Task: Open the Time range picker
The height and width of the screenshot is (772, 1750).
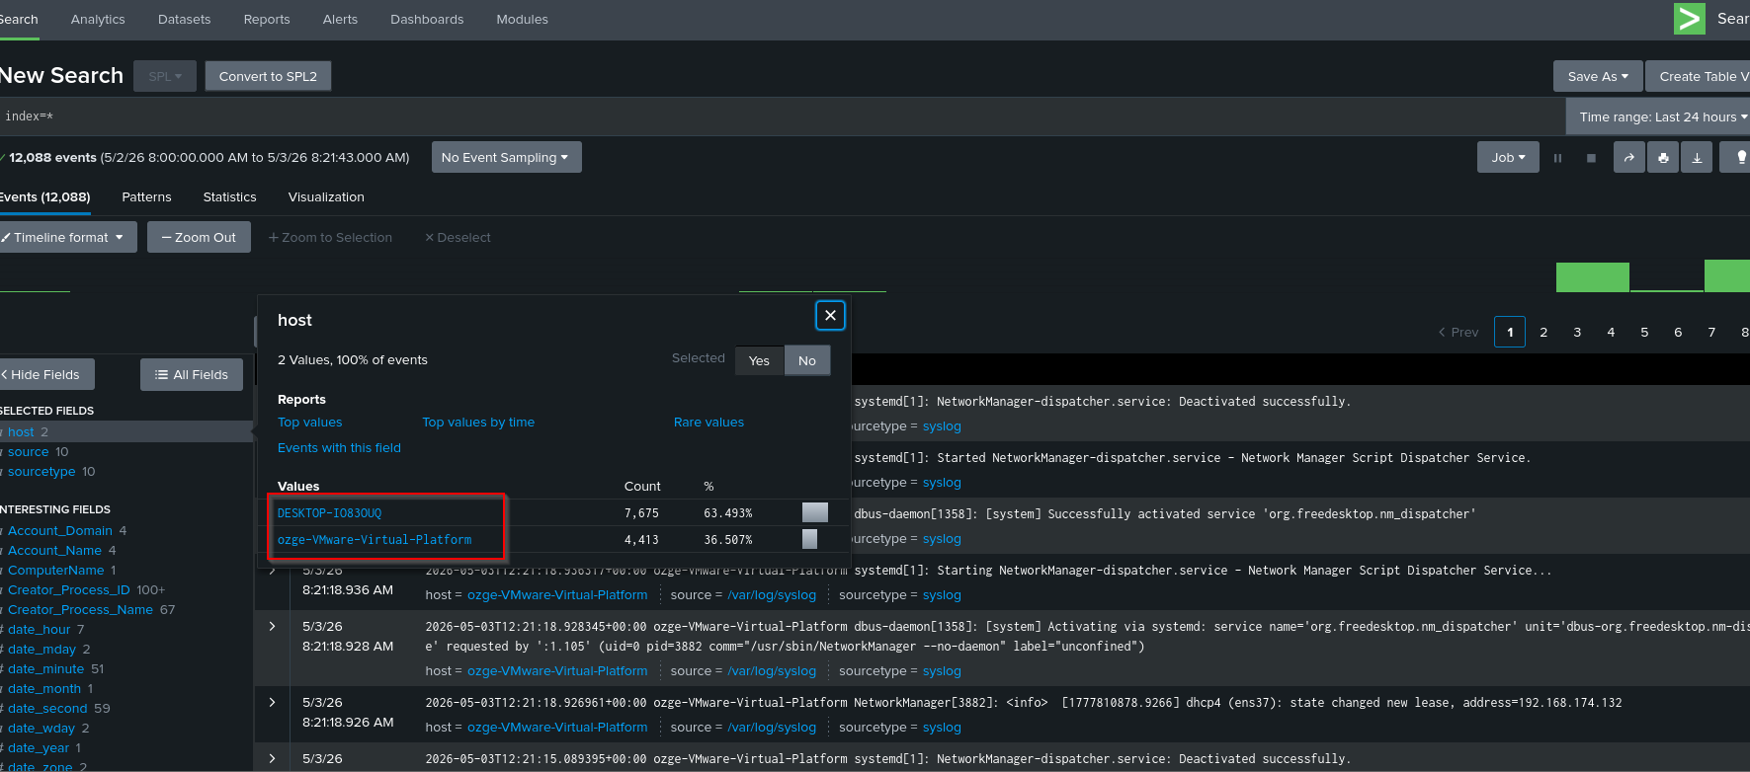Action: point(1658,116)
